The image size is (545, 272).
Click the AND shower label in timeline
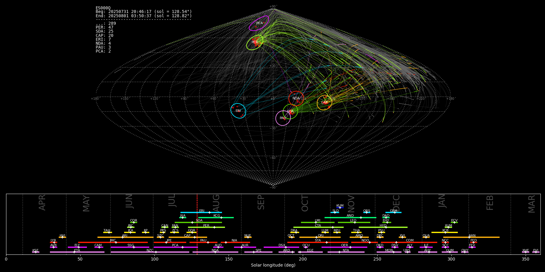pyautogui.click(x=350, y=216)
